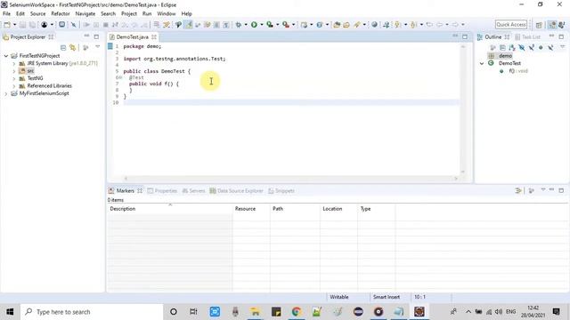570x320 pixels.
Task: Select the f() method in Outline
Action: (513, 71)
